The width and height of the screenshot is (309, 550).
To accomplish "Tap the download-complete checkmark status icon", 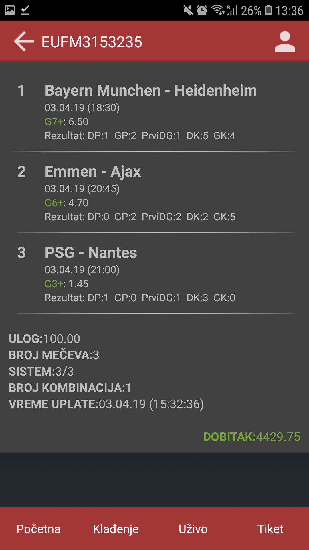I will click(25, 11).
